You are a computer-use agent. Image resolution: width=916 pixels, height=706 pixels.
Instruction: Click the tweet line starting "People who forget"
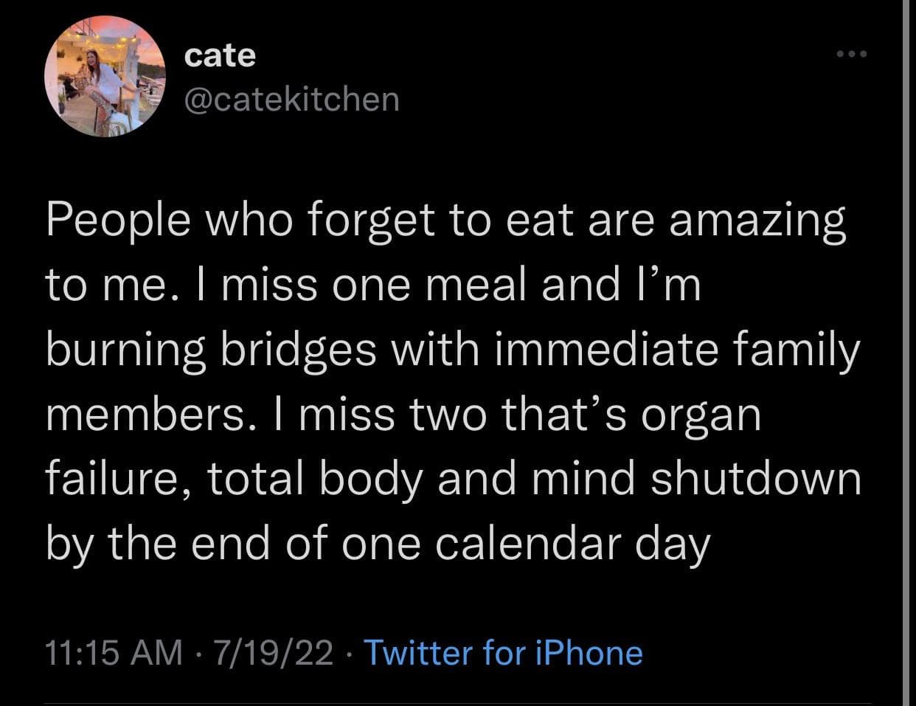(445, 220)
